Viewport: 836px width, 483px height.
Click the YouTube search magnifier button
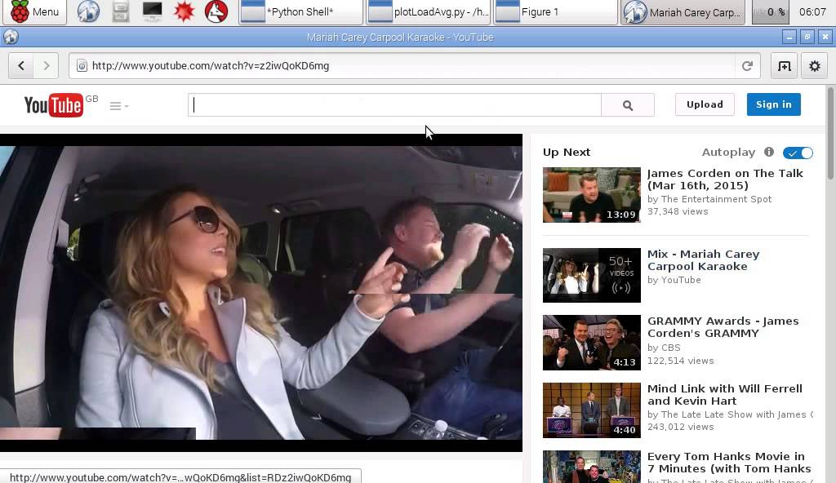click(628, 105)
